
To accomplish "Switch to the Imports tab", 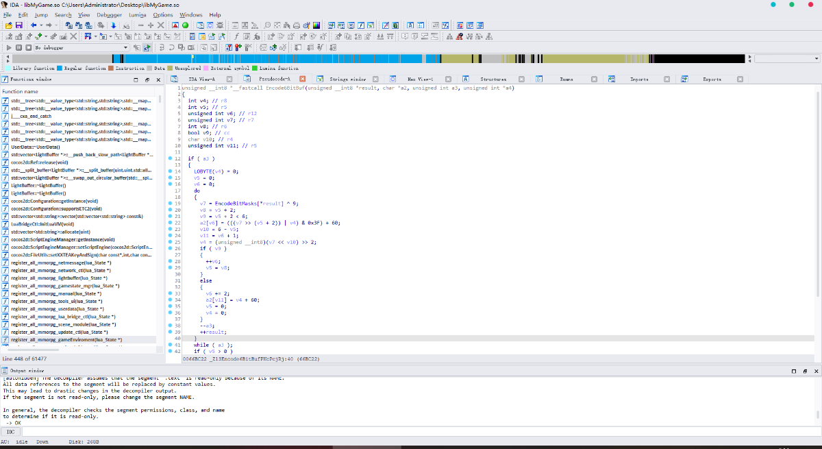I will pyautogui.click(x=639, y=80).
